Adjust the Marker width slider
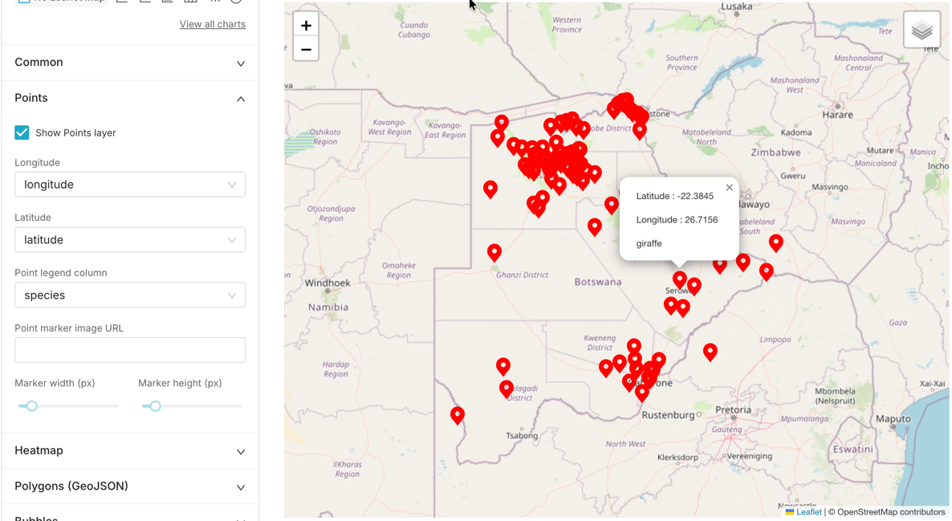 point(31,405)
